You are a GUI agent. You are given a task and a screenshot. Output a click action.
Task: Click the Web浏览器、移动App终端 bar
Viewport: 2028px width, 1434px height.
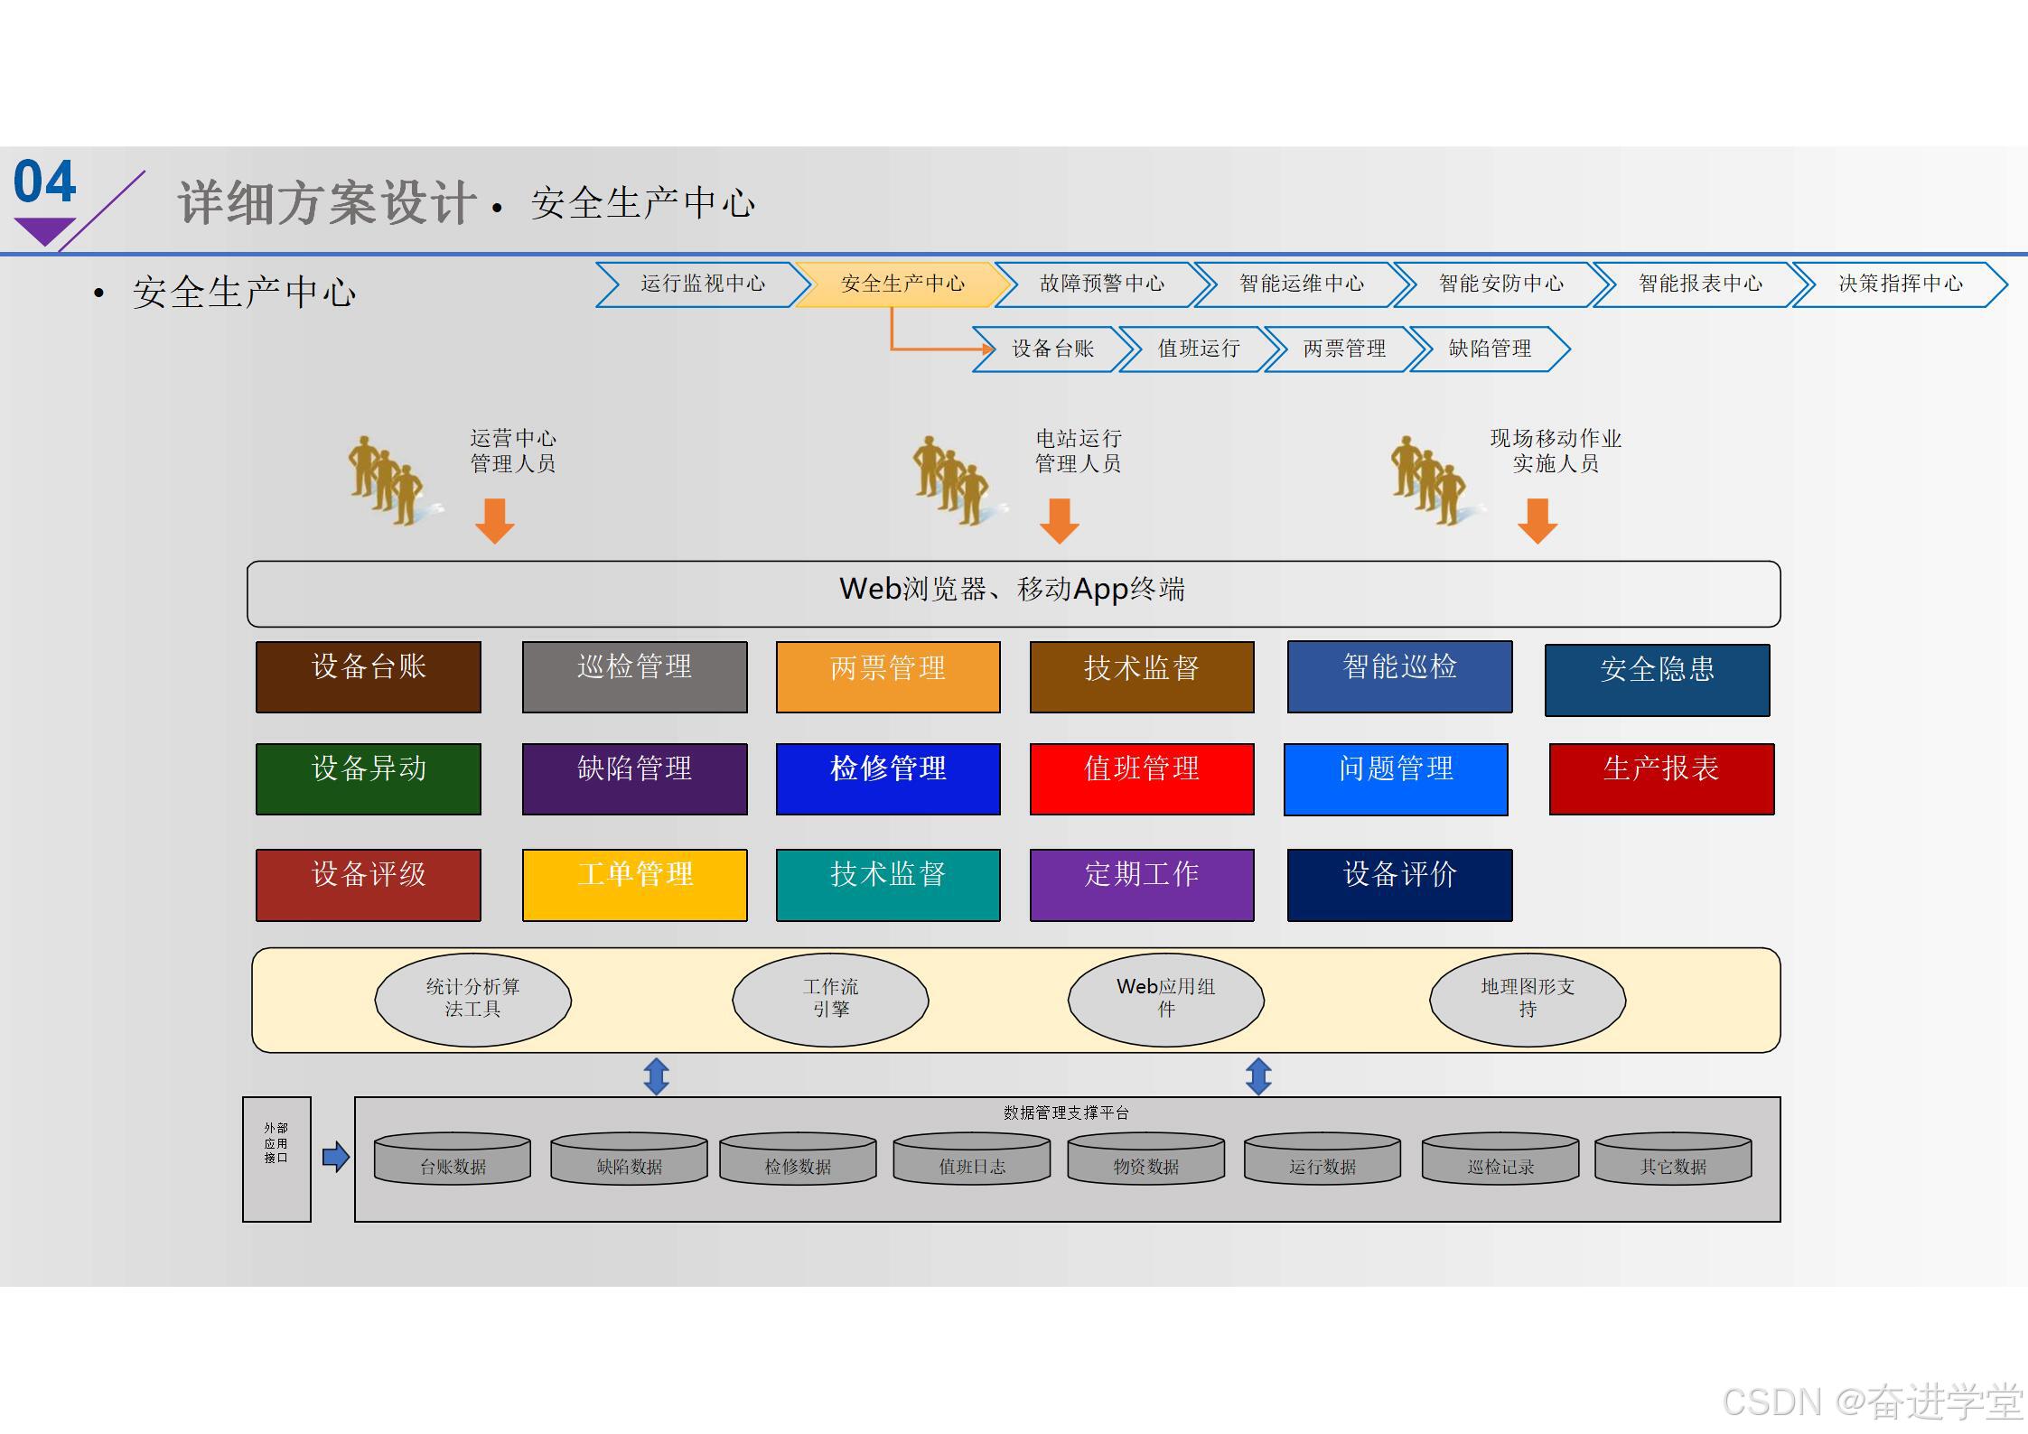(1013, 593)
